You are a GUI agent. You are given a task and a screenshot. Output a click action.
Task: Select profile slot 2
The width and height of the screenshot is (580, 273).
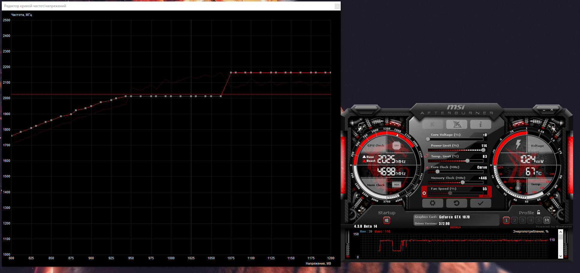515,220
